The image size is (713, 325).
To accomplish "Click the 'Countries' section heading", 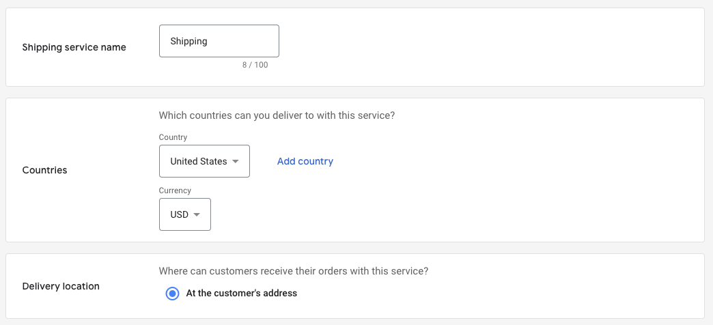I will (44, 170).
